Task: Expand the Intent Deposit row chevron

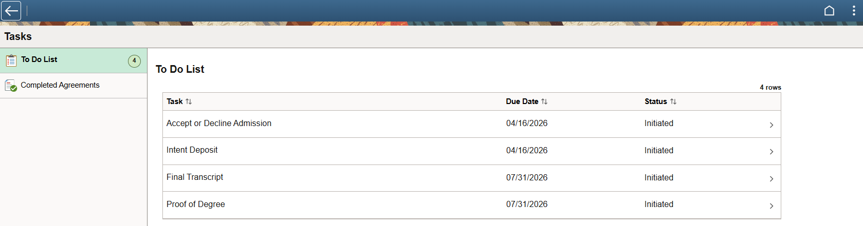Action: (x=771, y=152)
